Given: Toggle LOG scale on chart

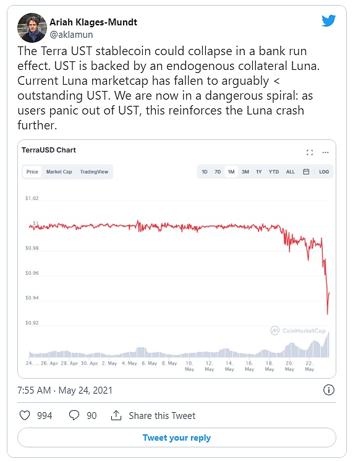Looking at the screenshot, I should 324,171.
